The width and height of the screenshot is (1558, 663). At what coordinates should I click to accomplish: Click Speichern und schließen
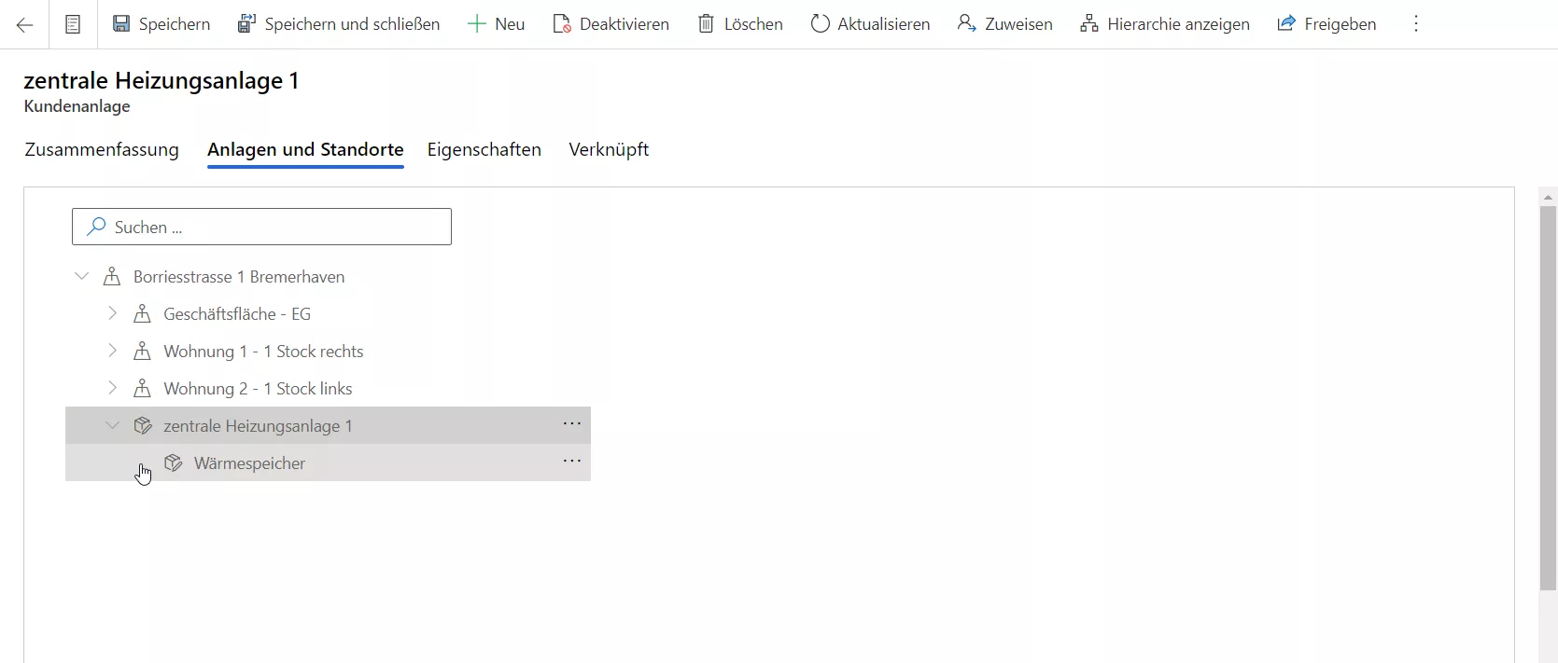(339, 24)
